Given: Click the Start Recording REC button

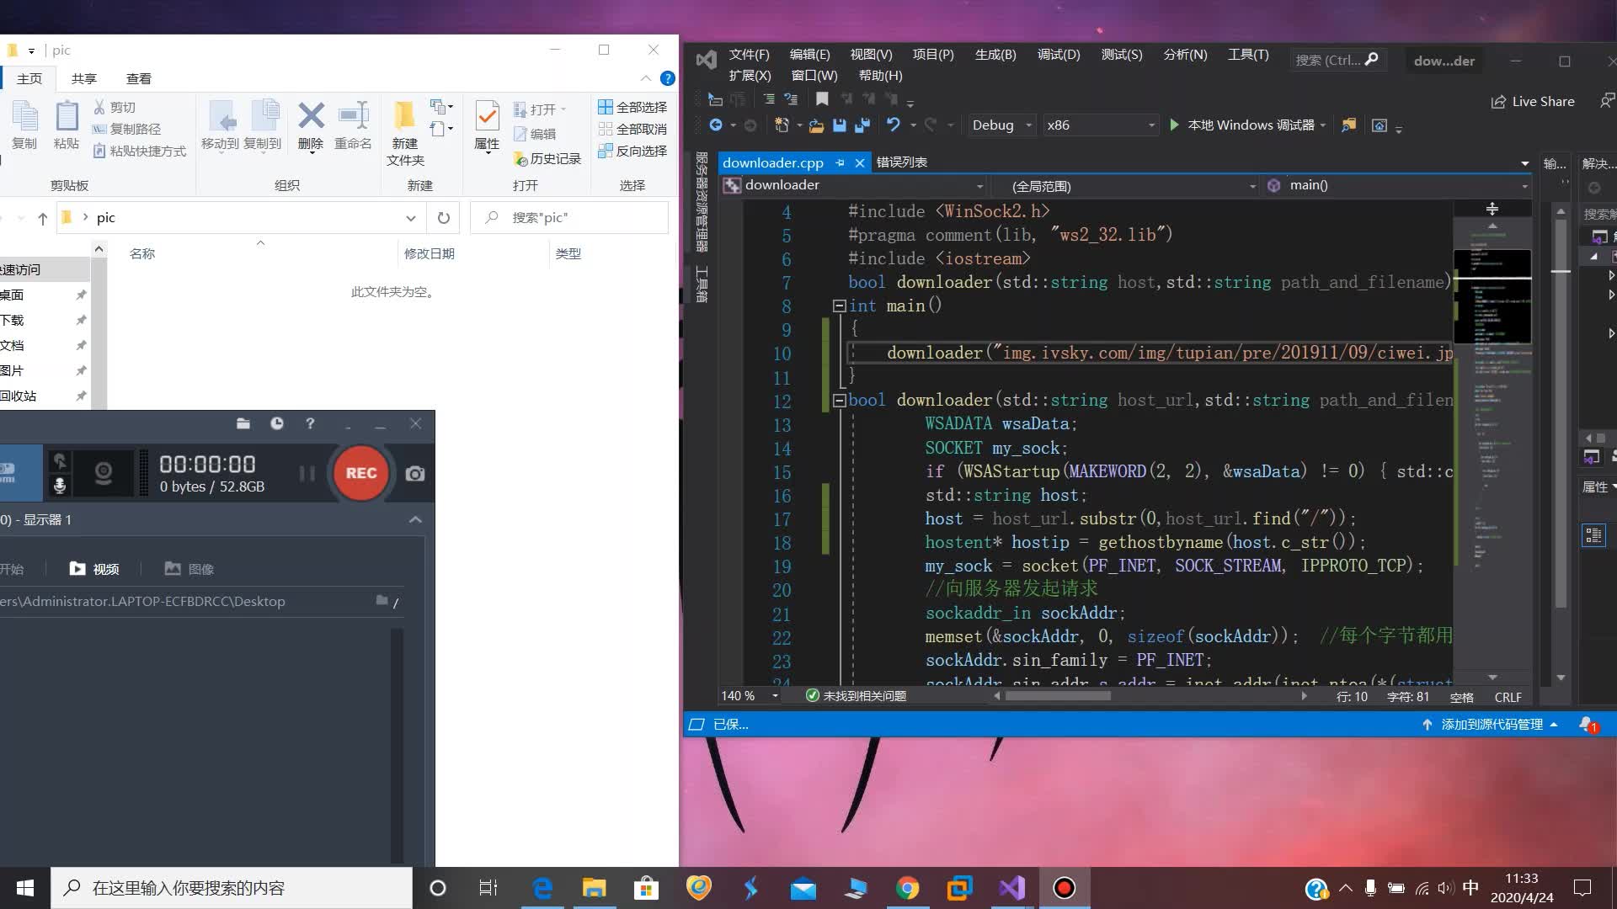Looking at the screenshot, I should (x=361, y=471).
